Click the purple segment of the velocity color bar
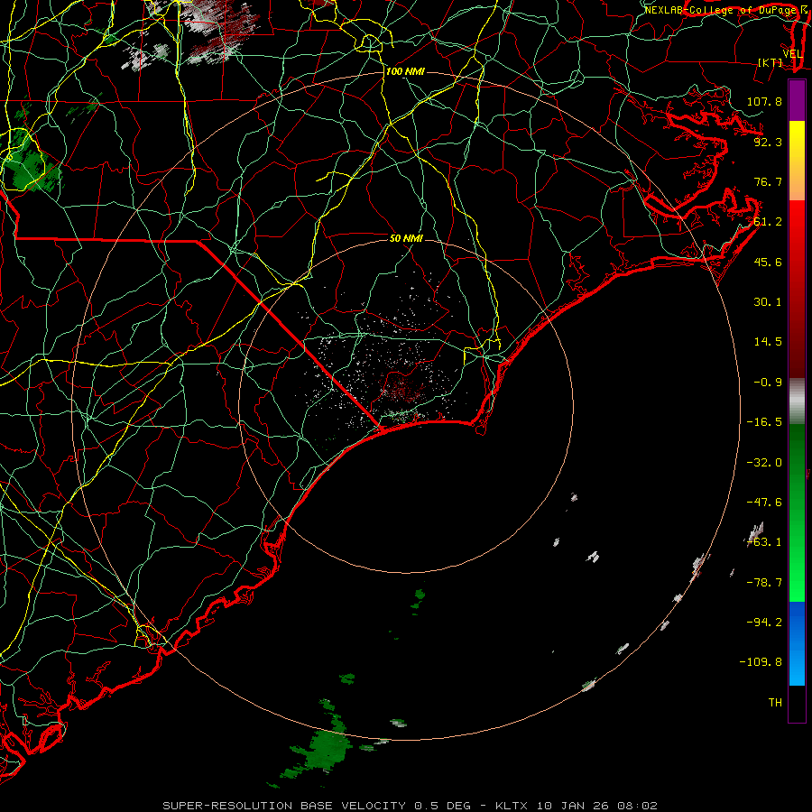This screenshot has width=812, height=812. 797,100
